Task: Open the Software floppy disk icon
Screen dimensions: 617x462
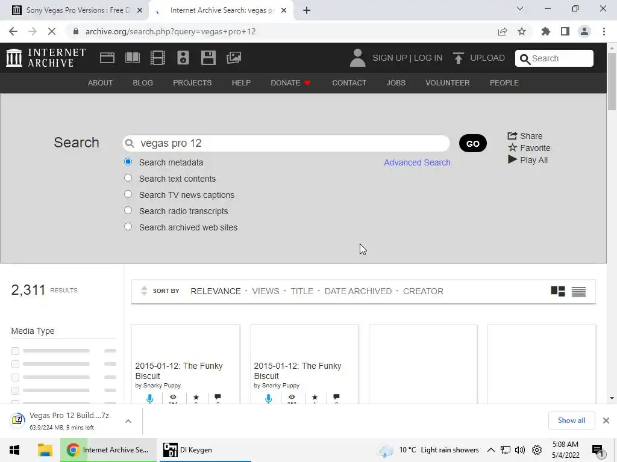Action: [208, 58]
